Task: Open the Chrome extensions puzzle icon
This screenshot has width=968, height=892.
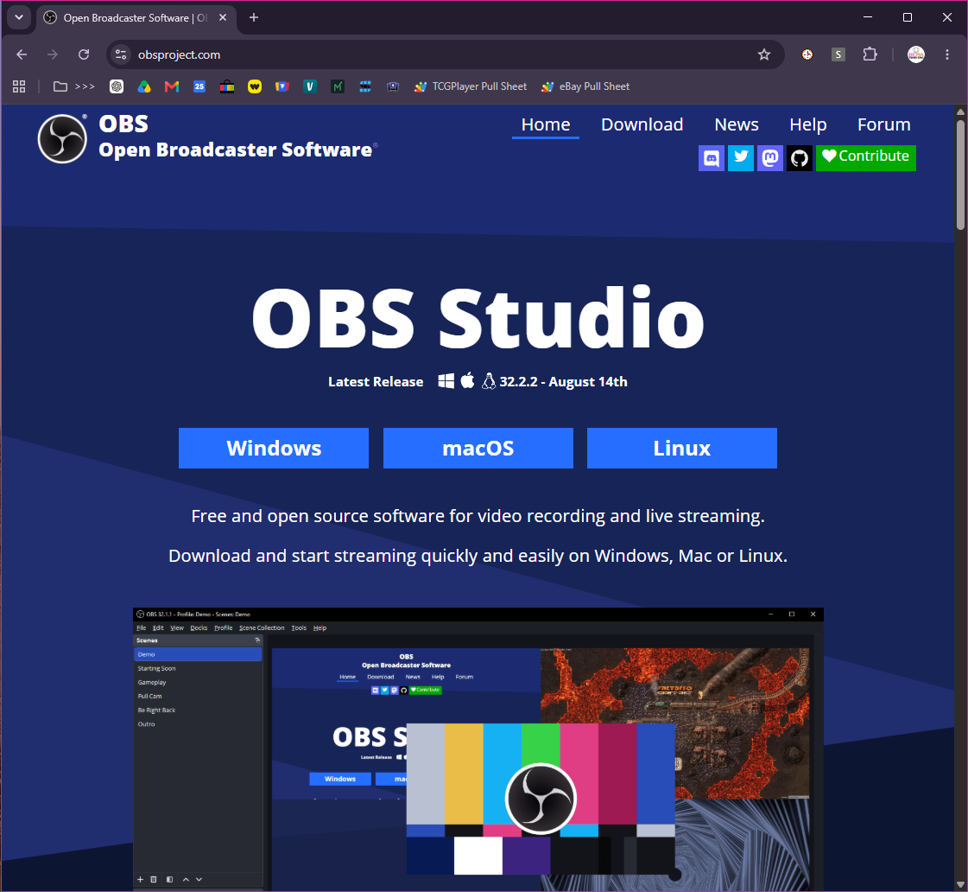Action: click(x=870, y=54)
